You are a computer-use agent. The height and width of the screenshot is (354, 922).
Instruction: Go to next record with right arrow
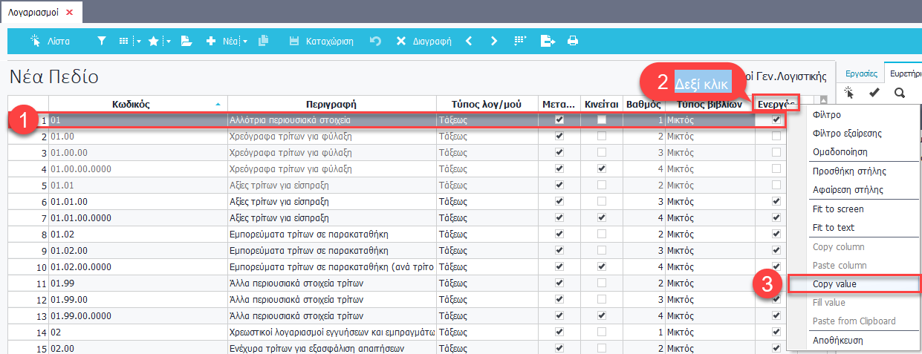(494, 42)
